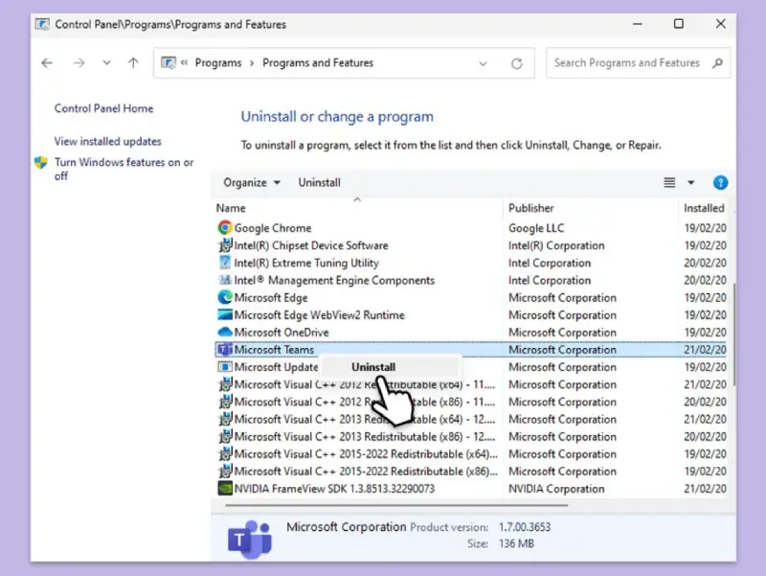Click the Size 136 MB value
The image size is (766, 576).
coord(516,543)
